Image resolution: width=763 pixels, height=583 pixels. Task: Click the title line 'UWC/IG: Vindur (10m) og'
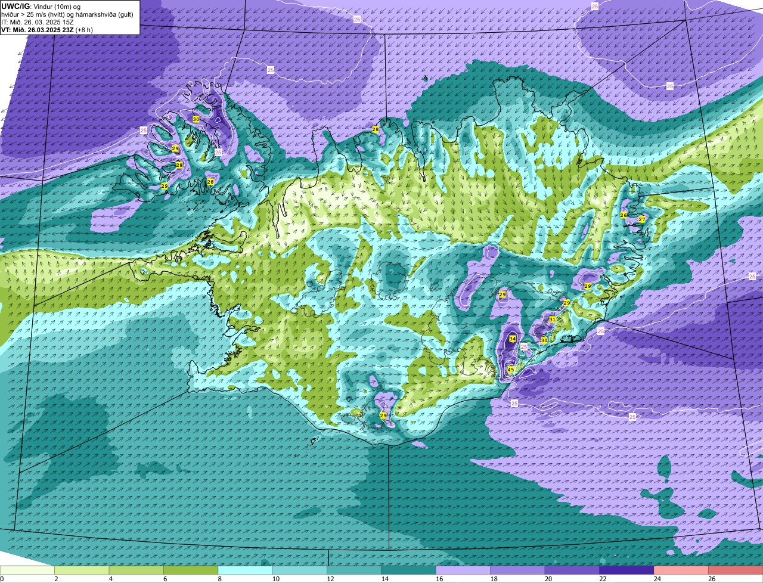click(41, 6)
